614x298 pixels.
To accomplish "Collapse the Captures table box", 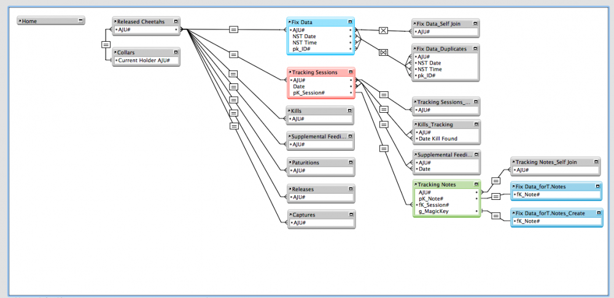I will tap(350, 215).
